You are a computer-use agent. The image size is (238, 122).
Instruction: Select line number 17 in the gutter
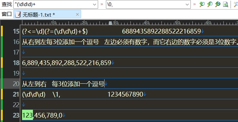coord(16,52)
